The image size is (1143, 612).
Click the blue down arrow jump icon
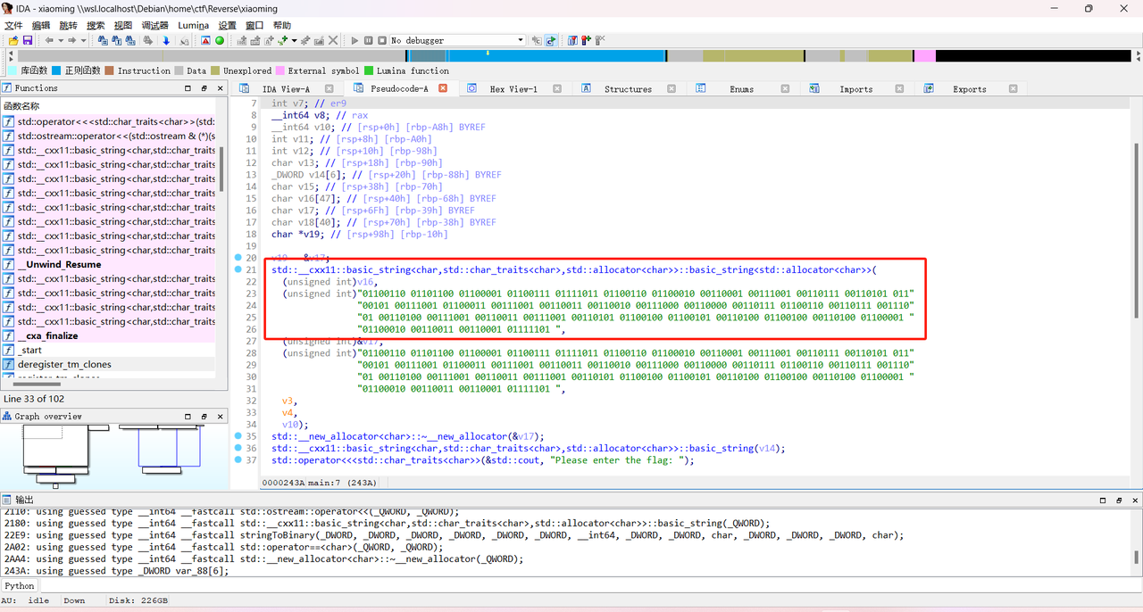coord(166,40)
